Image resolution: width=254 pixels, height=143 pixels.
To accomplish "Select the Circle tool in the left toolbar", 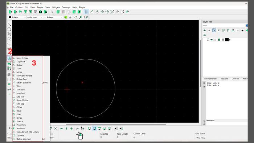I will coord(9,29).
